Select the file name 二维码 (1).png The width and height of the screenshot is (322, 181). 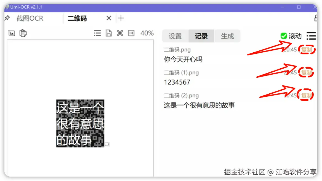[x=181, y=72]
